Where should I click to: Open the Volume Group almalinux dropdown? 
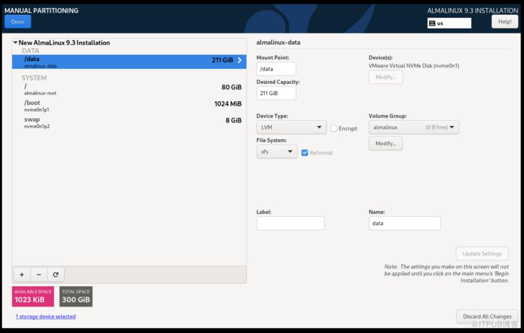(x=413, y=127)
